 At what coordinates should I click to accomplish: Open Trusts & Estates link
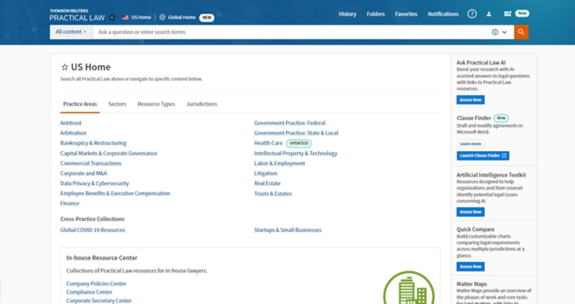pos(273,194)
